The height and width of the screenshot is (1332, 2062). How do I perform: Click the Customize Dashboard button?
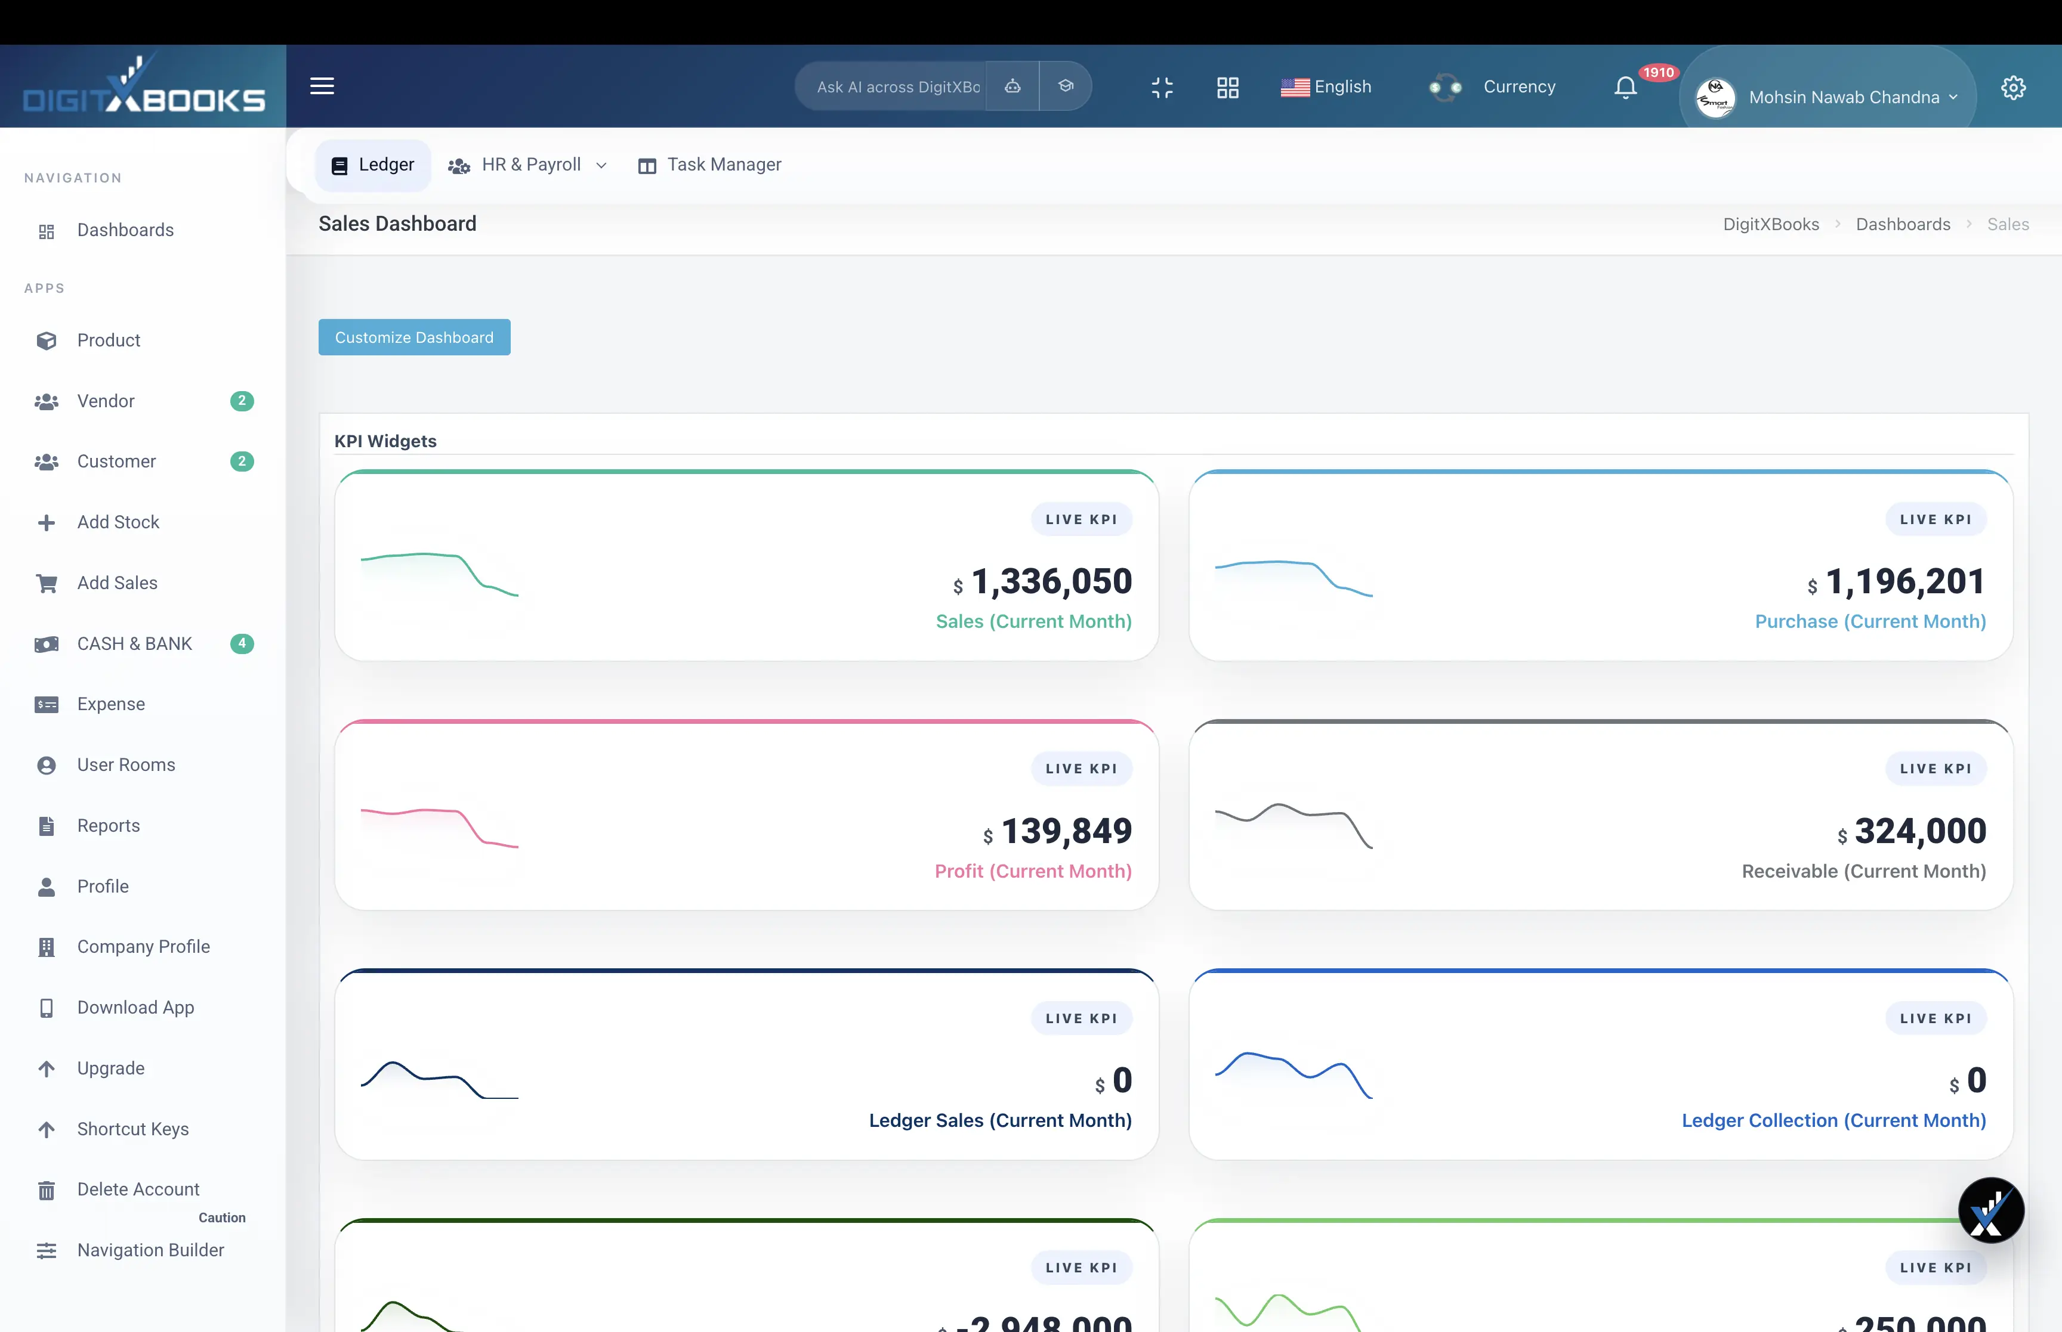(413, 336)
